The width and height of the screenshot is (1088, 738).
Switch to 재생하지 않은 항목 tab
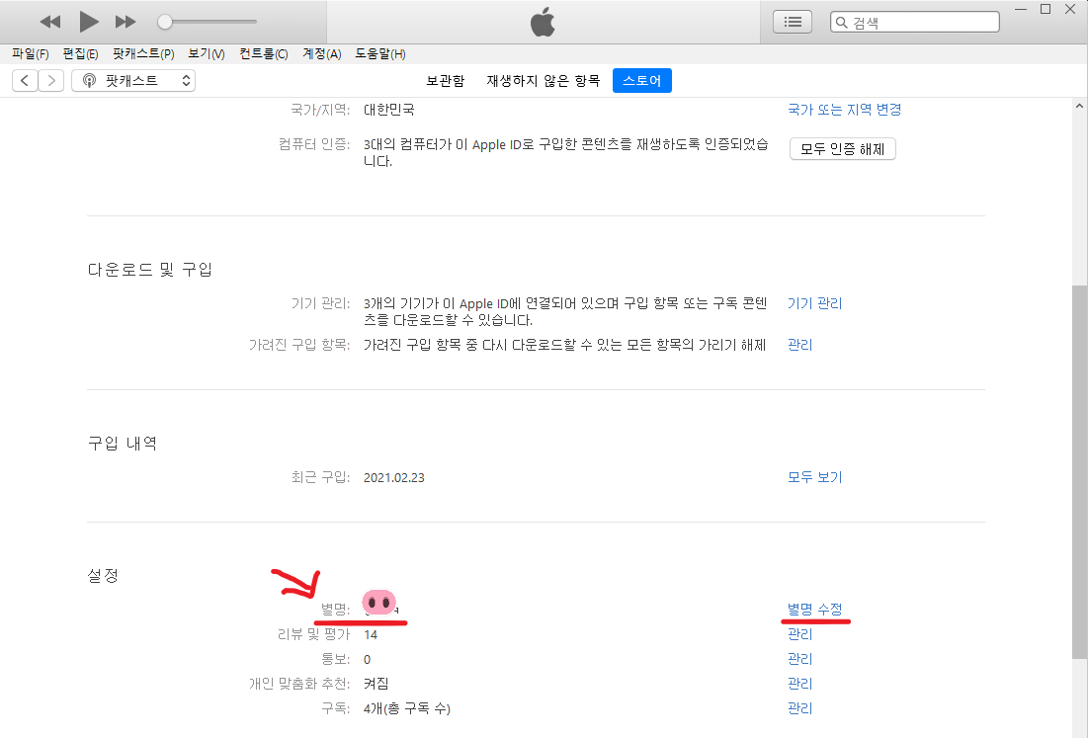coord(543,80)
